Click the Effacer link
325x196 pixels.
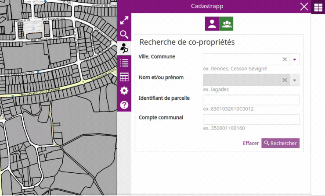[251, 143]
